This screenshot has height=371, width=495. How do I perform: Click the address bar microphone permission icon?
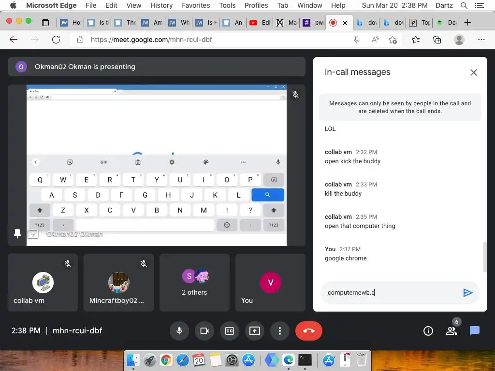(x=356, y=40)
